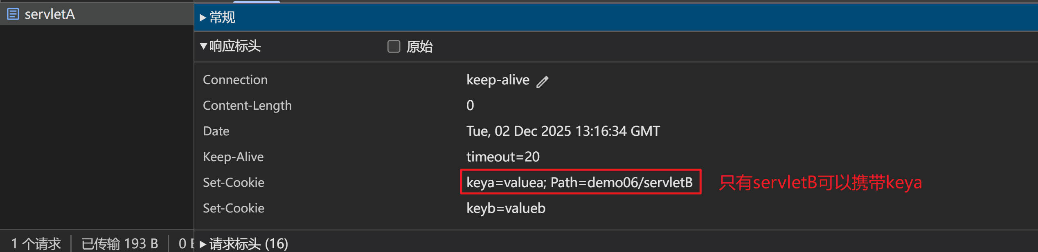1038x252 pixels.
Task: Click the first Set-Cookie header name
Action: coord(234,182)
